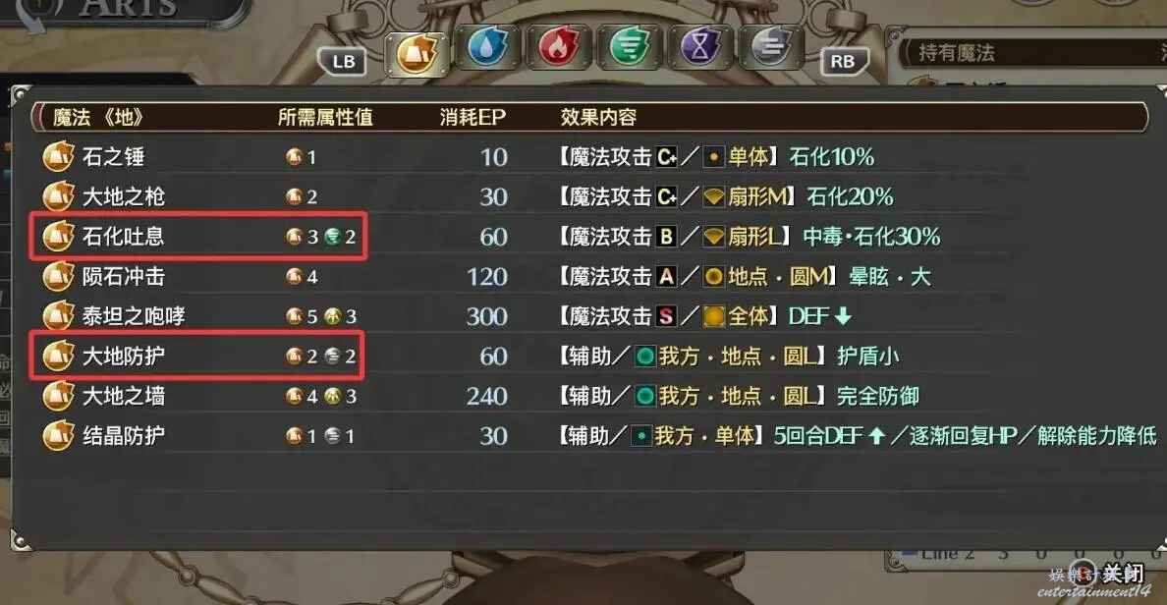Screen dimensions: 1167x605
Task: Click the earth icon beside 石之锤
Action: 58,157
